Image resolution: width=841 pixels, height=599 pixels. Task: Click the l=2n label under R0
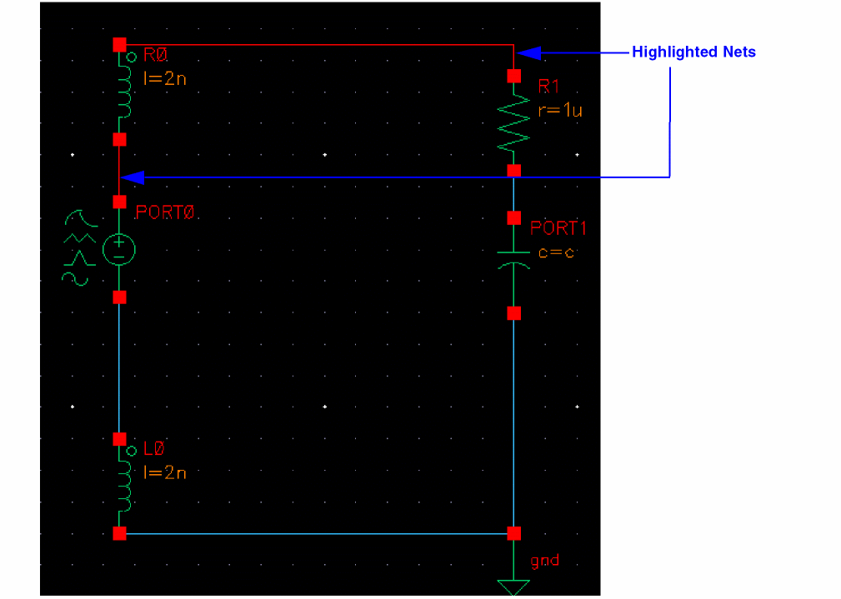click(165, 79)
